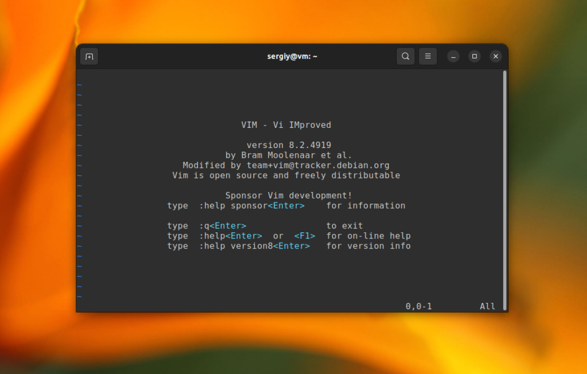Click the ':help<Enter>' command text
The width and height of the screenshot is (587, 374).
click(230, 236)
